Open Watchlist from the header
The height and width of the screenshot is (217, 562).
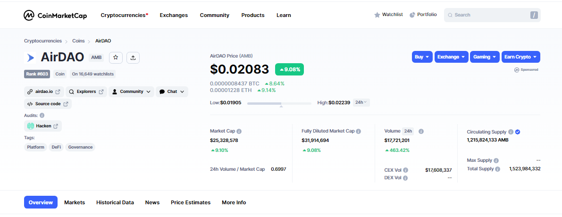point(388,15)
